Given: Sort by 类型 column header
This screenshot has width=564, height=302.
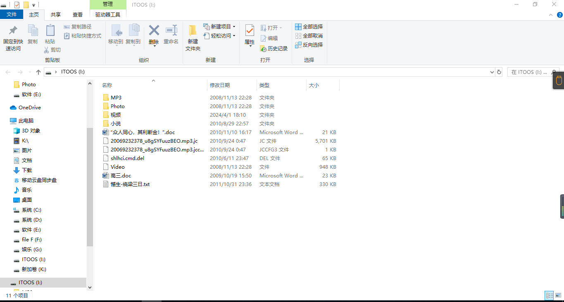Looking at the screenshot, I should [281, 85].
